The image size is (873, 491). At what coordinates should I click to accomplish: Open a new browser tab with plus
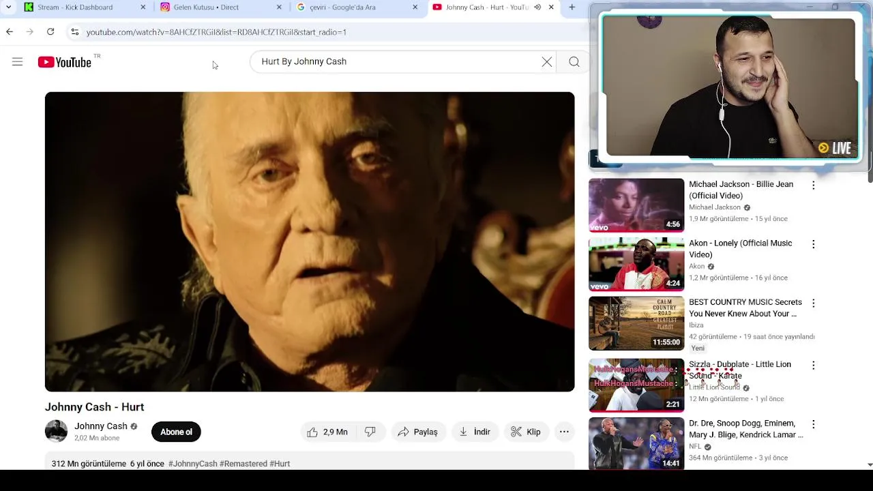pyautogui.click(x=572, y=8)
